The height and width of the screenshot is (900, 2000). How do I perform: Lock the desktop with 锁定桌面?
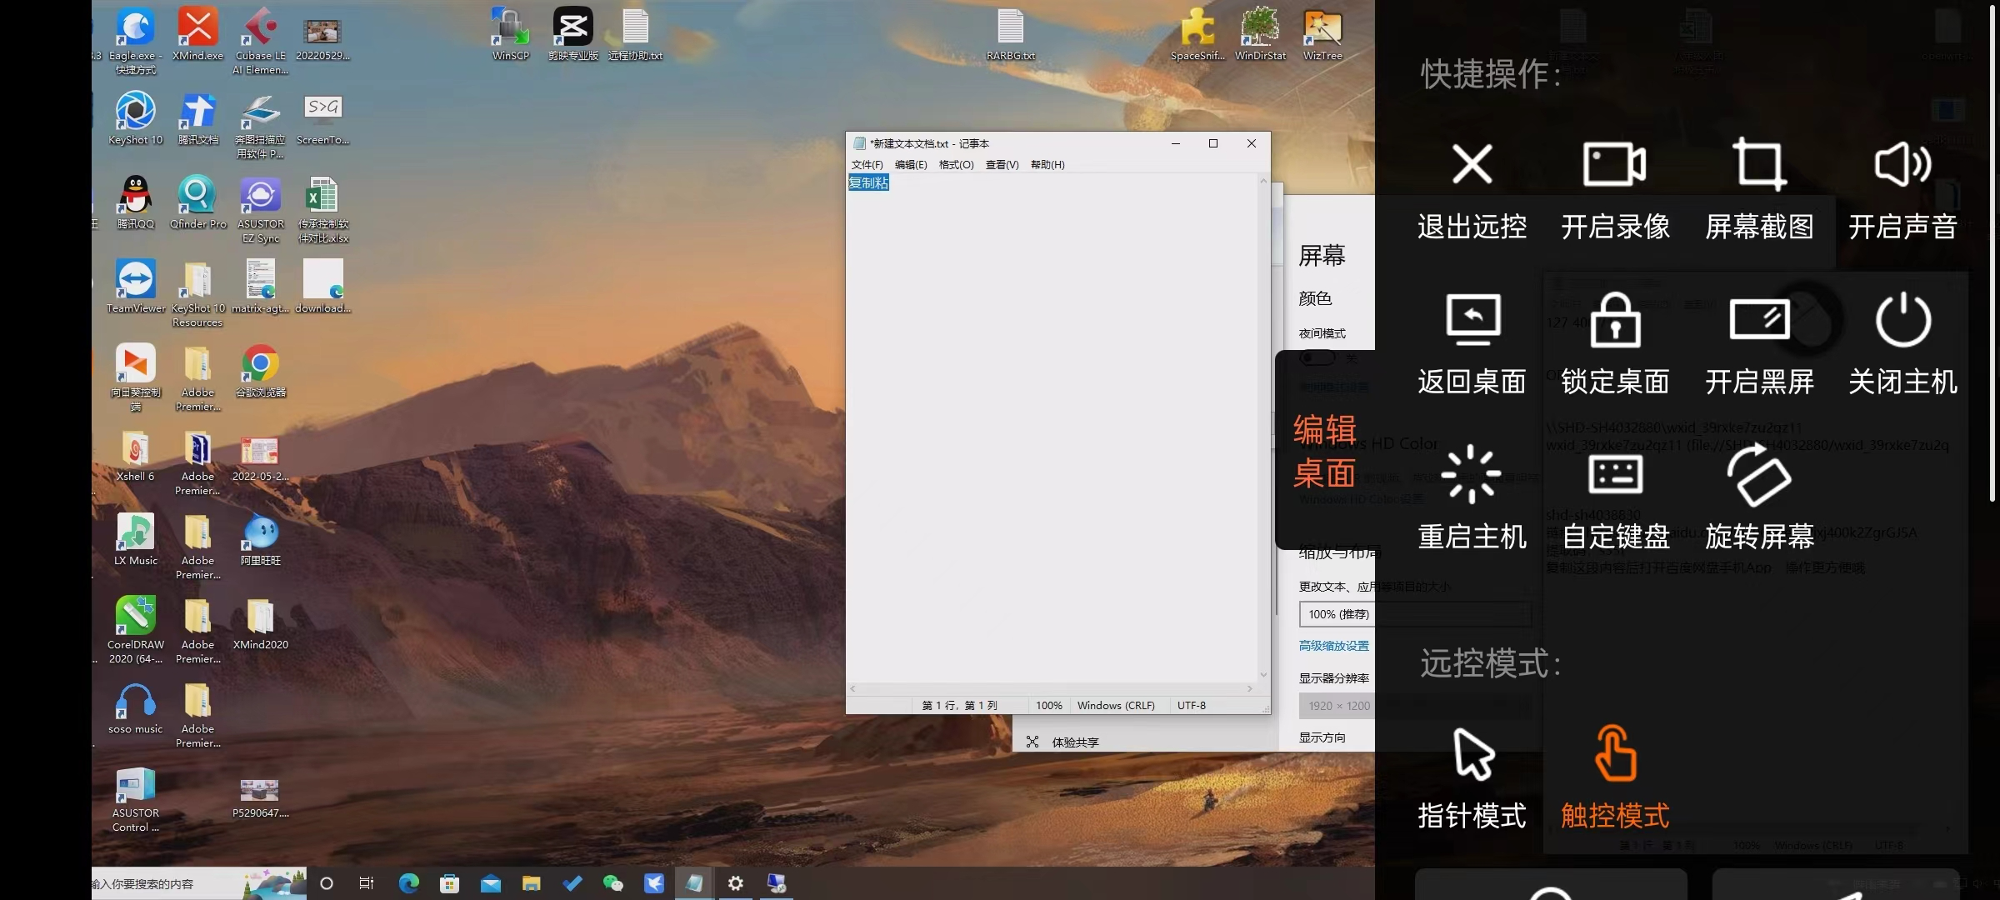pyautogui.click(x=1615, y=345)
